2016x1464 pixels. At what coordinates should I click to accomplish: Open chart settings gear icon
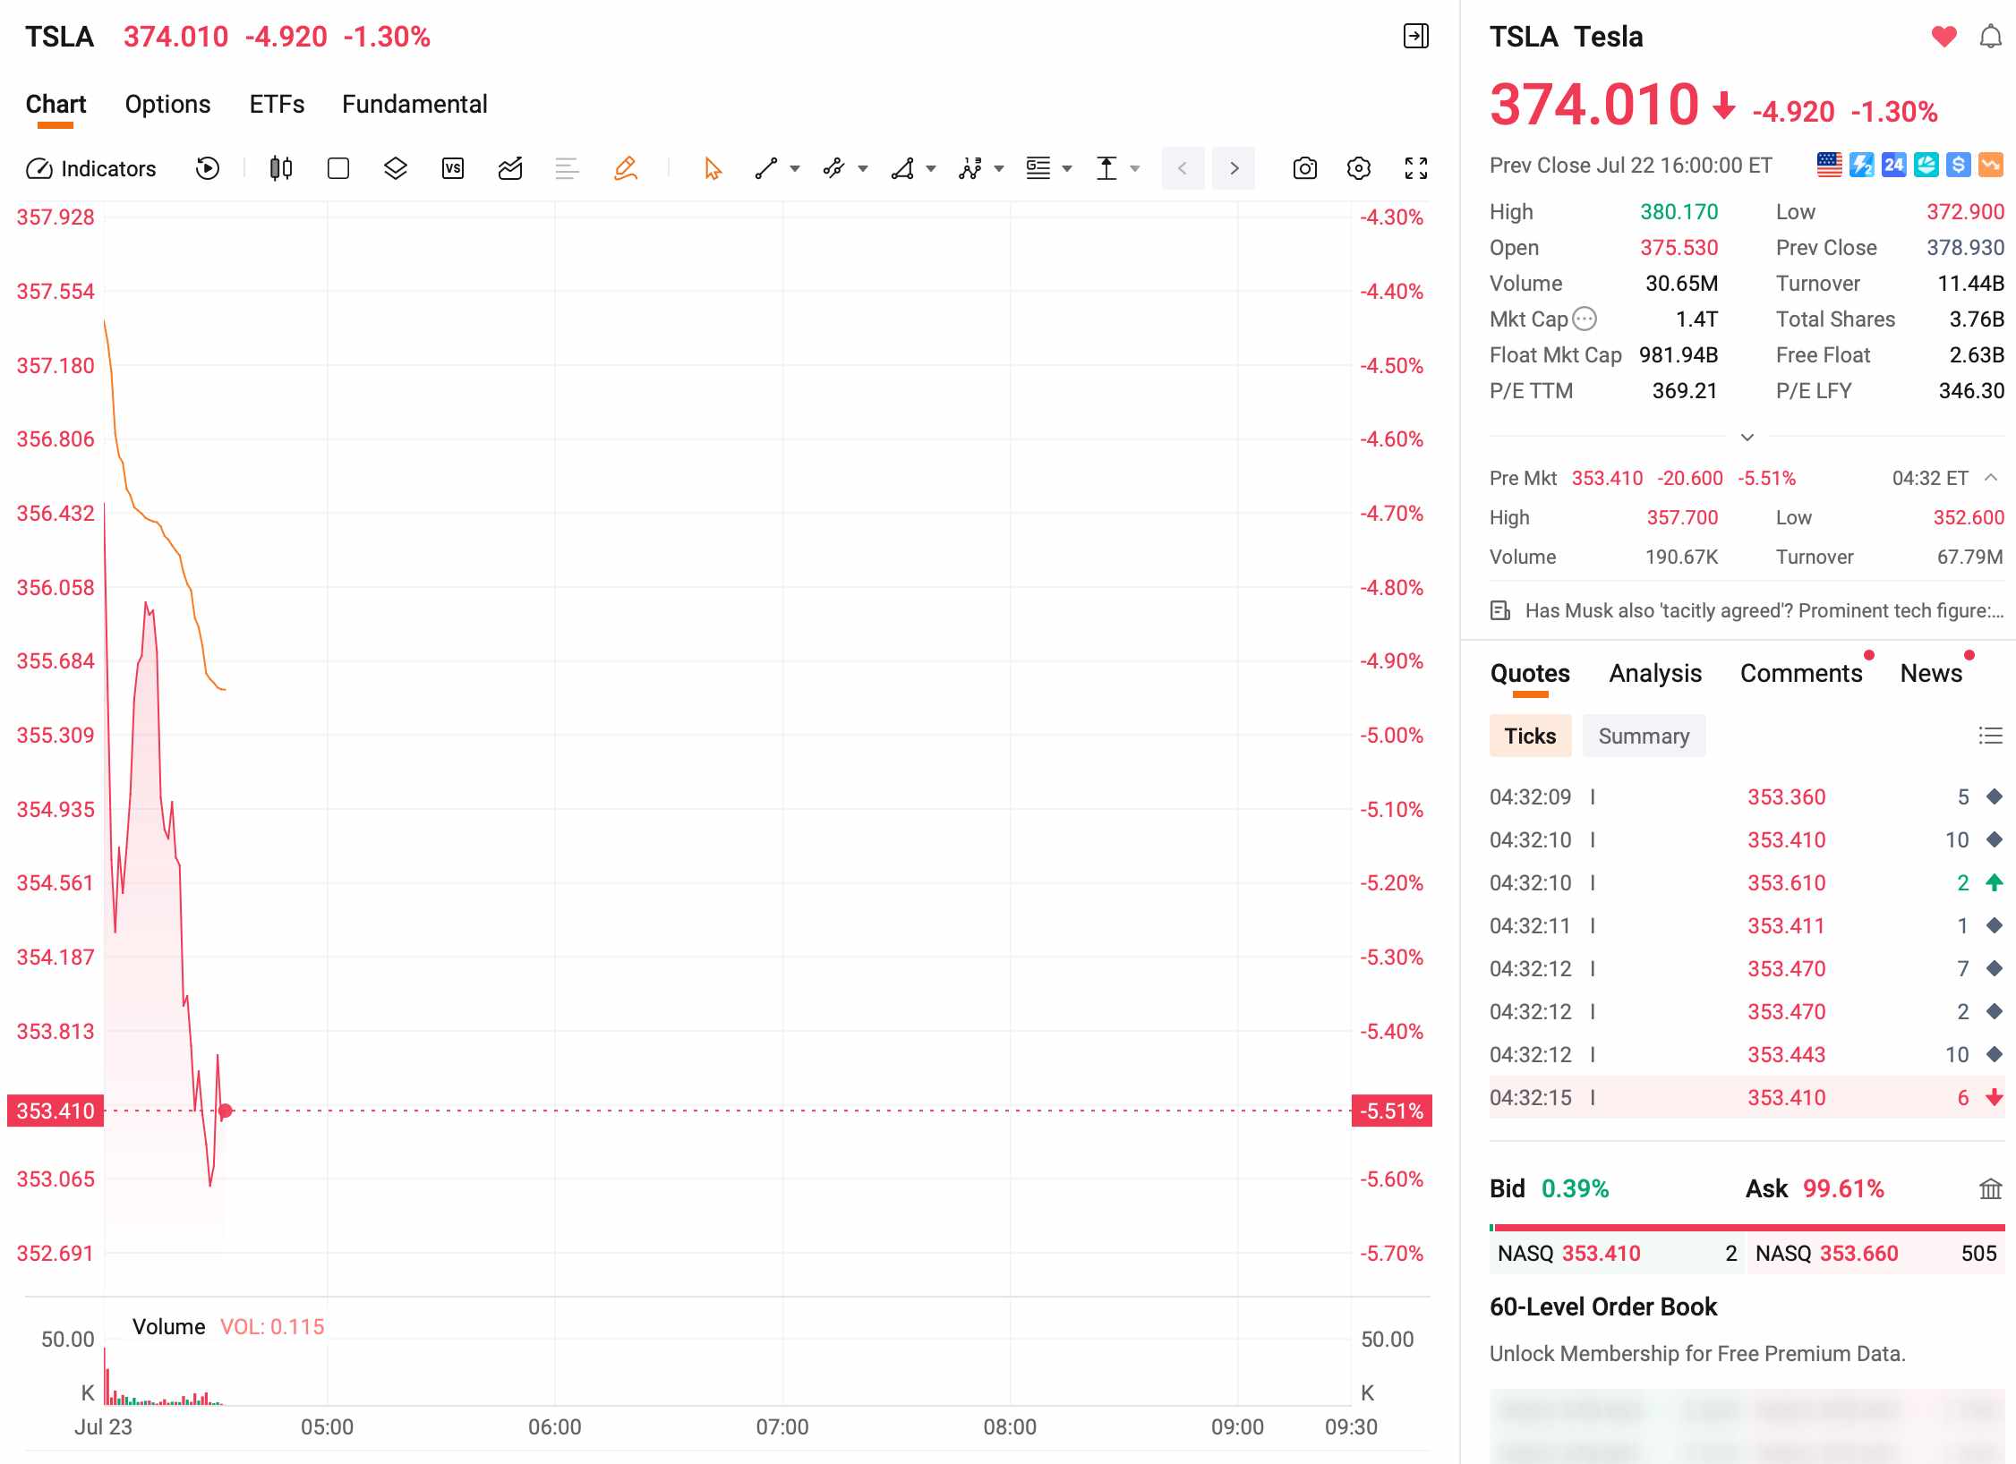pyautogui.click(x=1358, y=168)
